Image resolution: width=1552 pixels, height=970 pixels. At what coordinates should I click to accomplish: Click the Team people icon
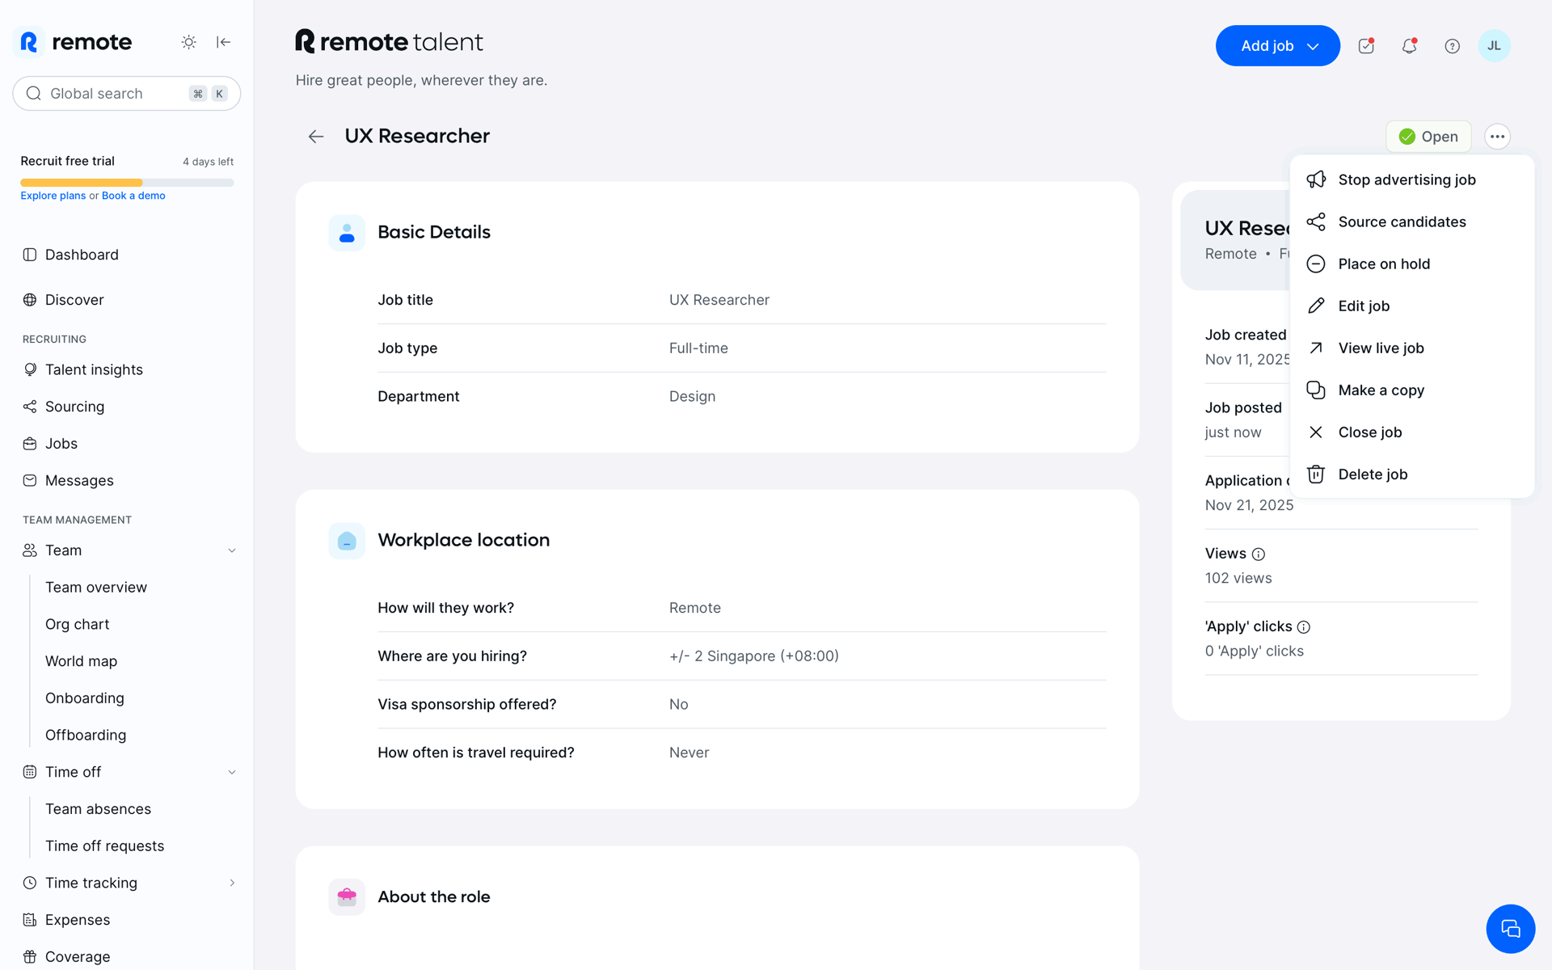[30, 550]
